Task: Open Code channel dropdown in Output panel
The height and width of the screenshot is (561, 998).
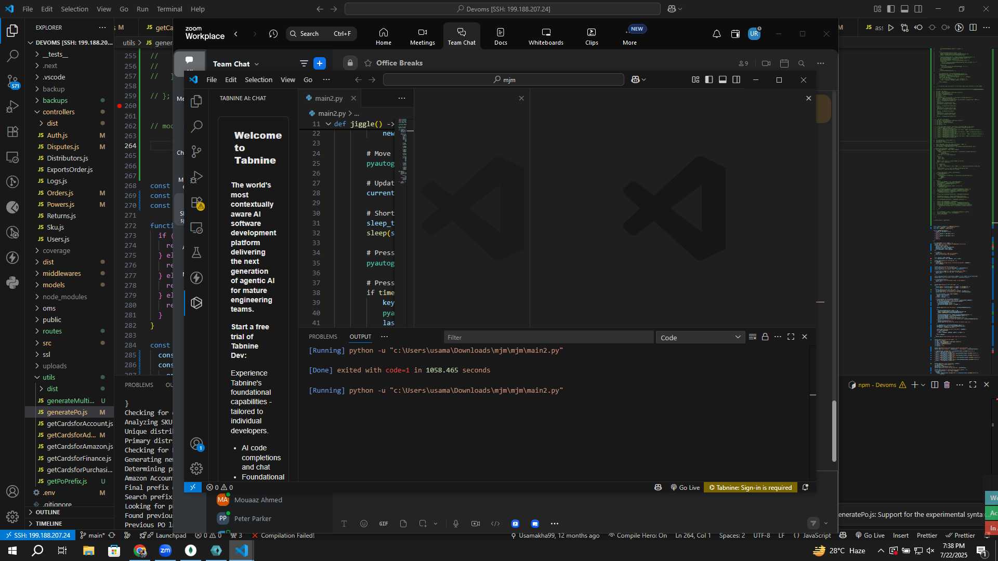Action: point(700,338)
